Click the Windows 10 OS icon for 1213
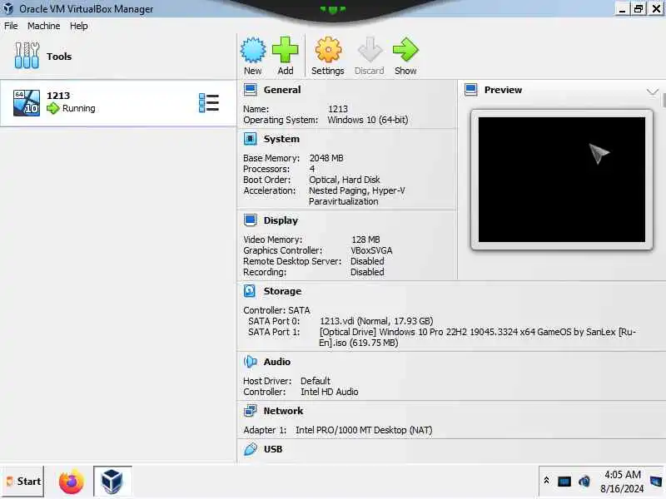666x499 pixels. [x=27, y=102]
